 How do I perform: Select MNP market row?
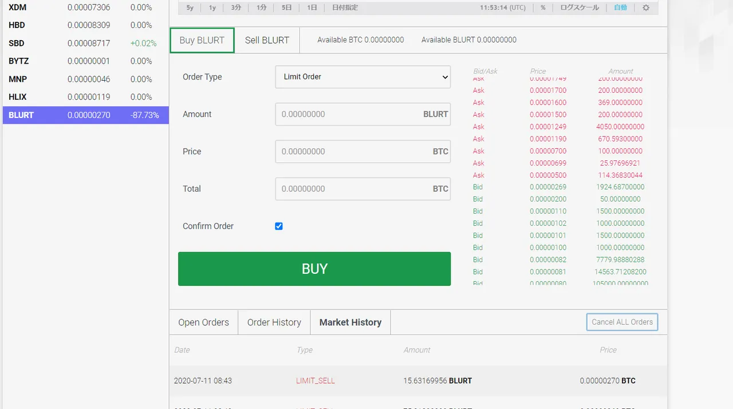(86, 79)
